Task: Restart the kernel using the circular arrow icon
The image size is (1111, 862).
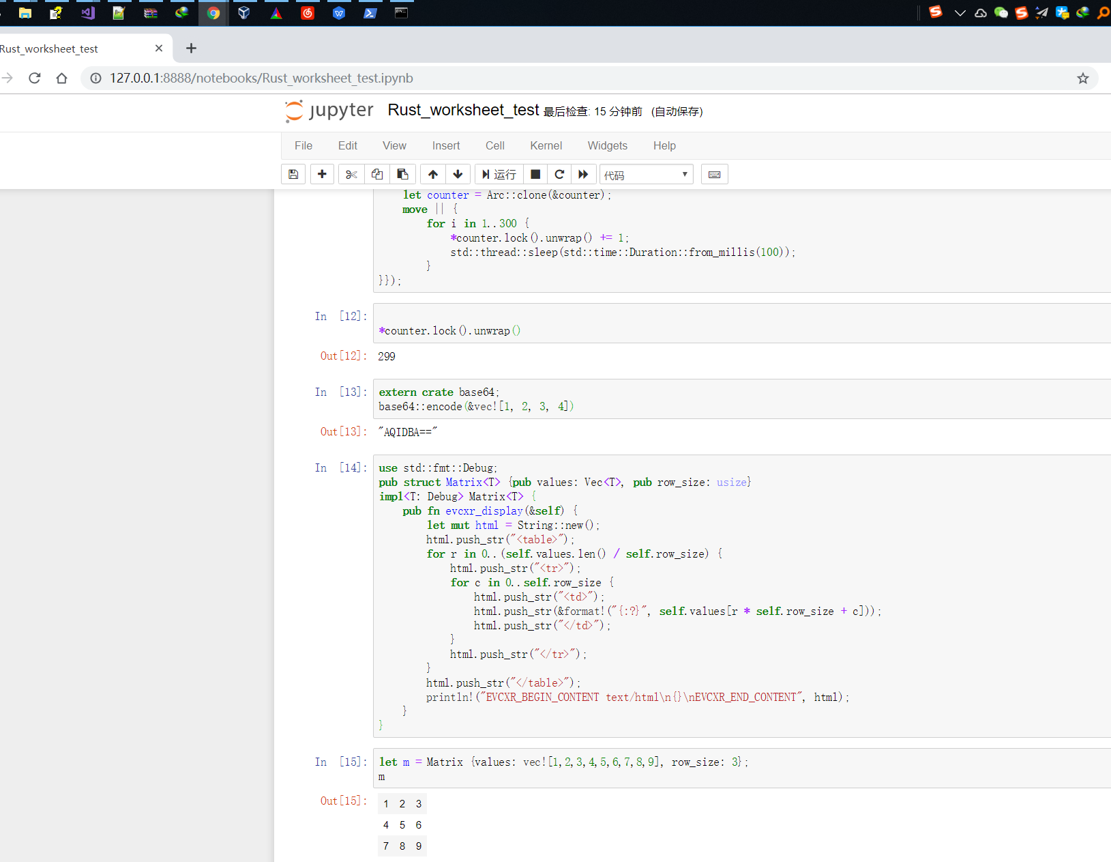Action: click(x=559, y=174)
